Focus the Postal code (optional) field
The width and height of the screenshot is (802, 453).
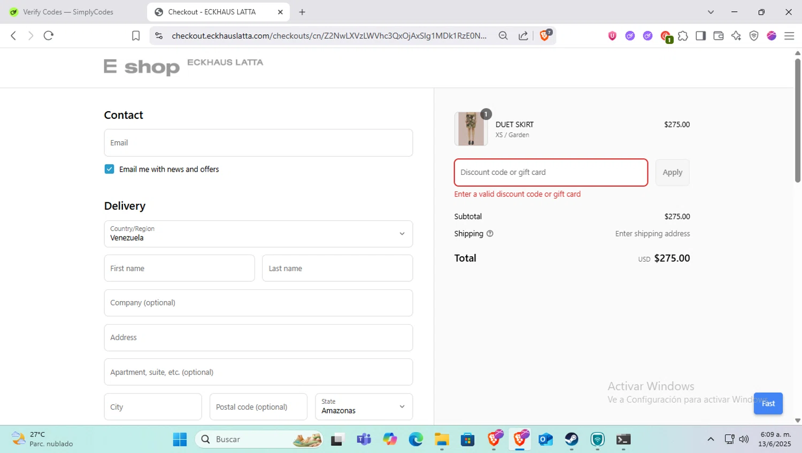(258, 407)
